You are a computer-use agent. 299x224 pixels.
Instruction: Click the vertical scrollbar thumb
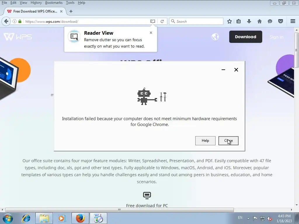point(296,50)
